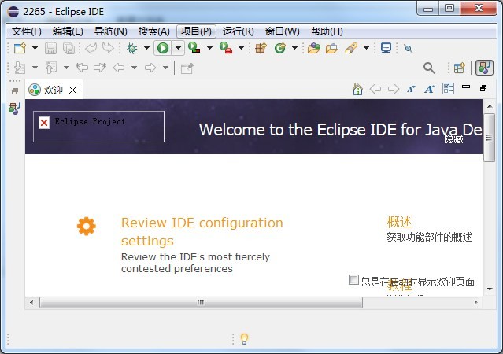
Task: Click the reduce font size icon
Action: [411, 89]
